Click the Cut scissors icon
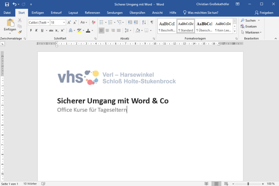The width and height of the screenshot is (279, 186). pyautogui.click(x=20, y=20)
